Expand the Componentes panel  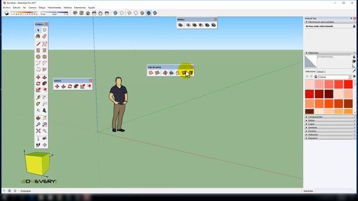[x=330, y=117]
